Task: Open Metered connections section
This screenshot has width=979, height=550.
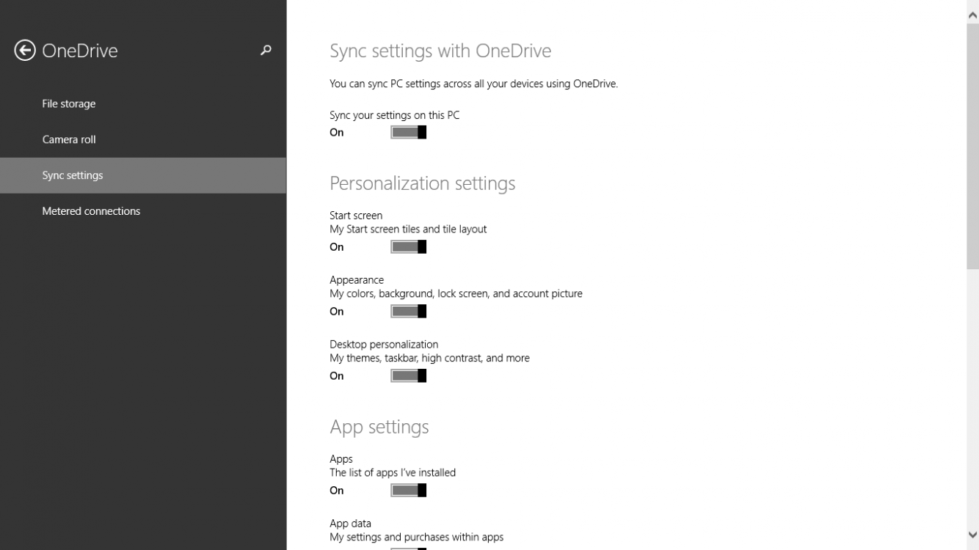Action: tap(143, 211)
